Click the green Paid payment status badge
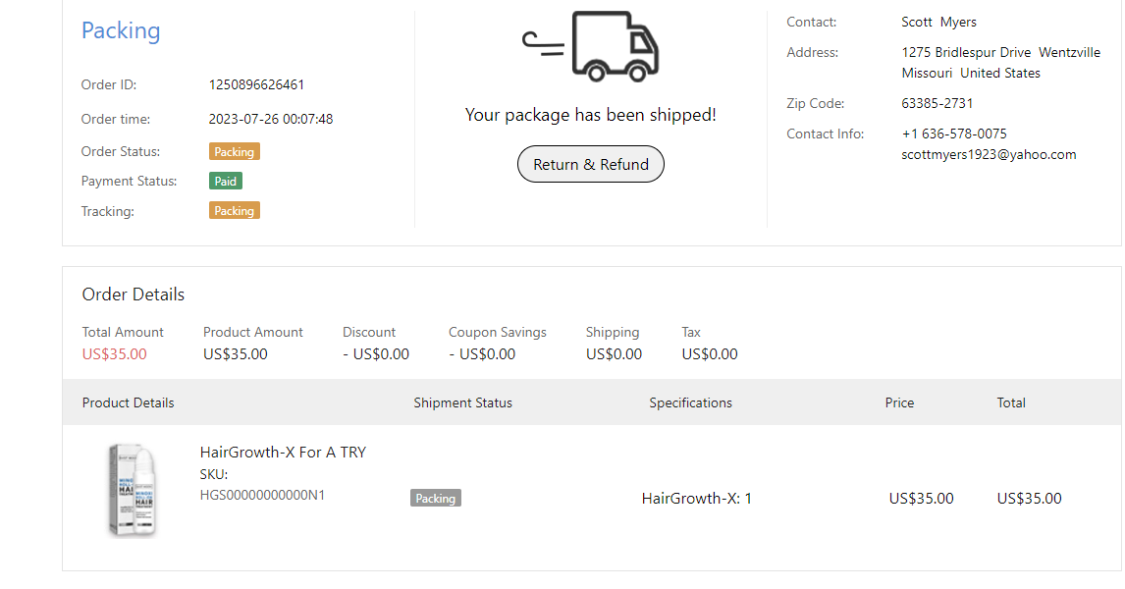Viewport: 1125px width, 589px height. click(x=225, y=182)
